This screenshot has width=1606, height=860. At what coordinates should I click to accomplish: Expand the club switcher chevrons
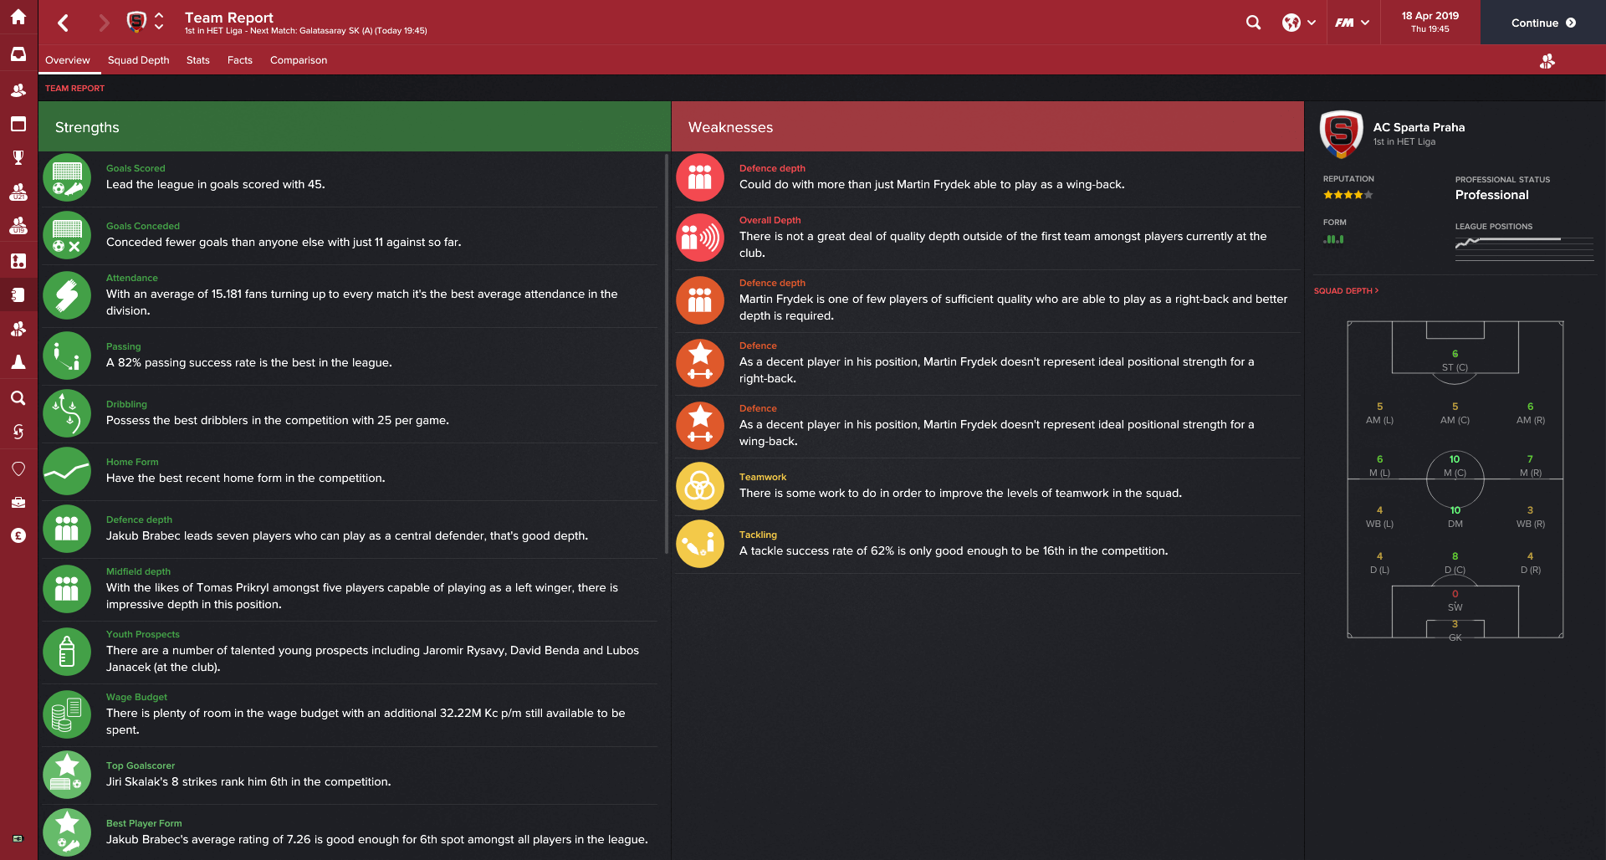pos(159,22)
